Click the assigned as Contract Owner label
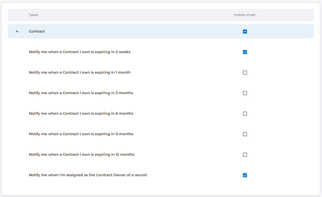 click(x=88, y=175)
